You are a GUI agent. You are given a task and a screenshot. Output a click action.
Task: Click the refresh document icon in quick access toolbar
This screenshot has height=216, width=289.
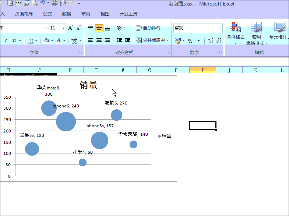pyautogui.click(x=10, y=3)
